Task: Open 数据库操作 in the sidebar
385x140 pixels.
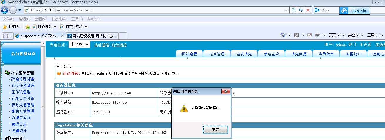Action: click(x=21, y=118)
